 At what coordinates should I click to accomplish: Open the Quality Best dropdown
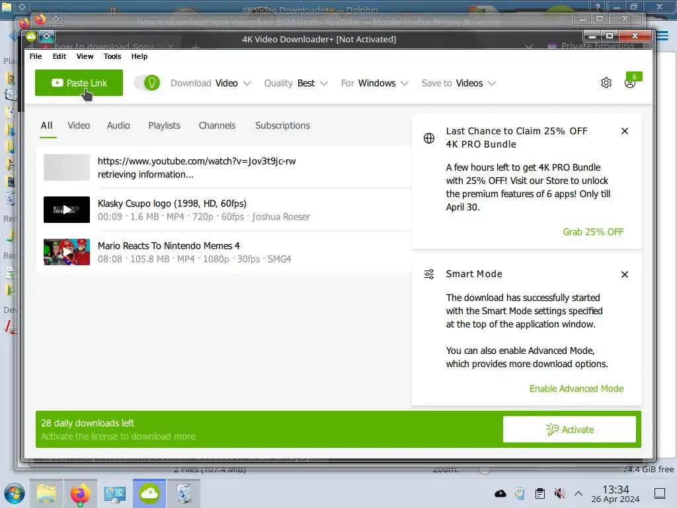296,83
